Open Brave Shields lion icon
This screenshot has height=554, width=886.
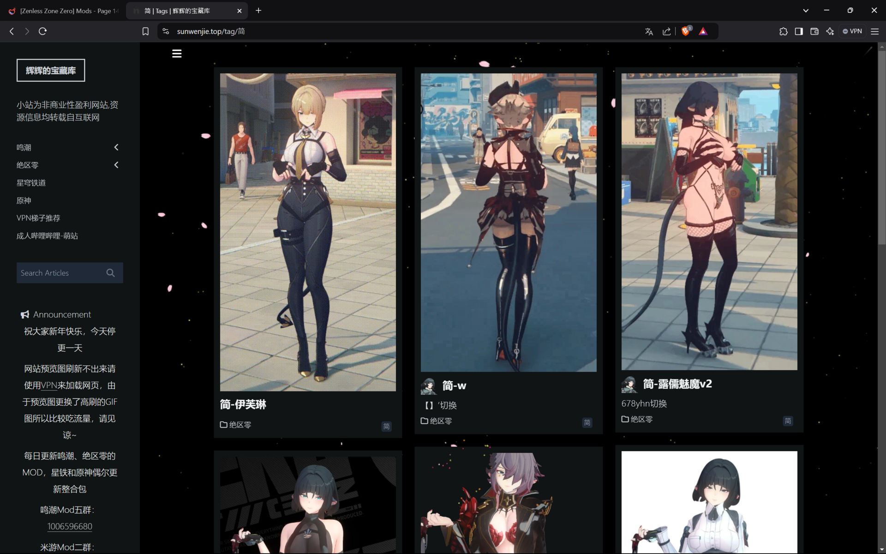(686, 31)
